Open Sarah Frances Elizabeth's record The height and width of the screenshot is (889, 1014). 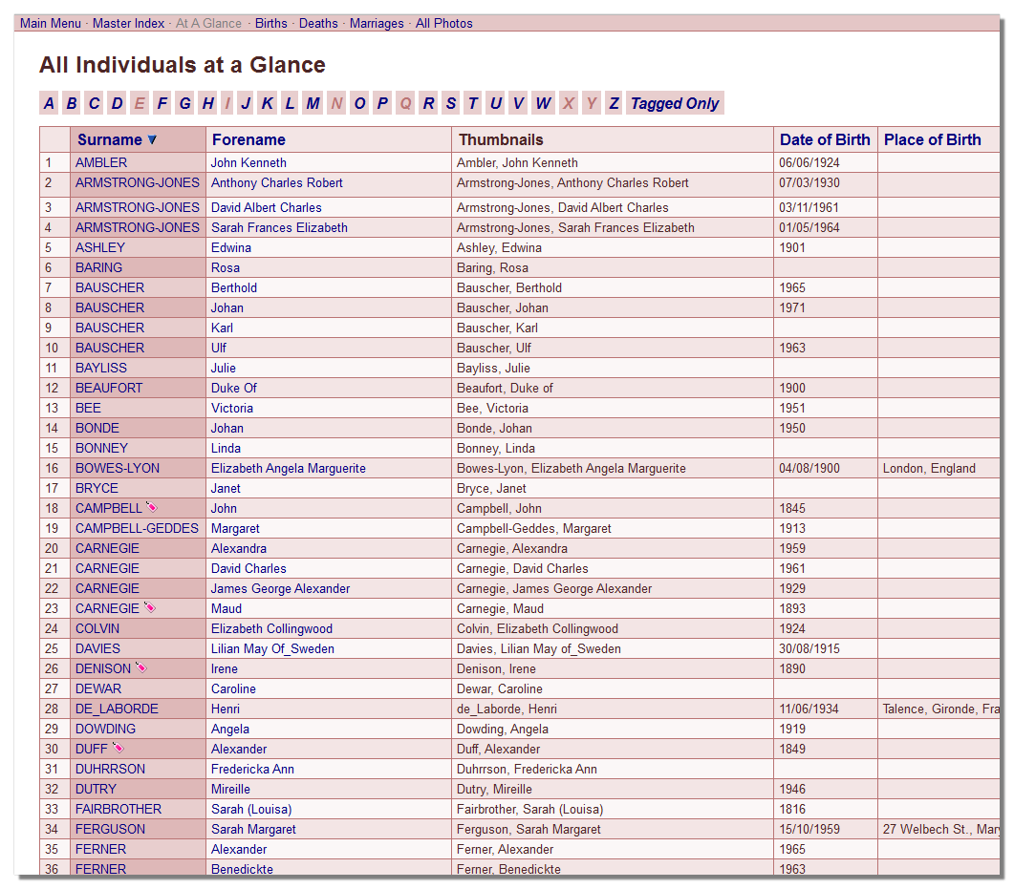(x=279, y=227)
